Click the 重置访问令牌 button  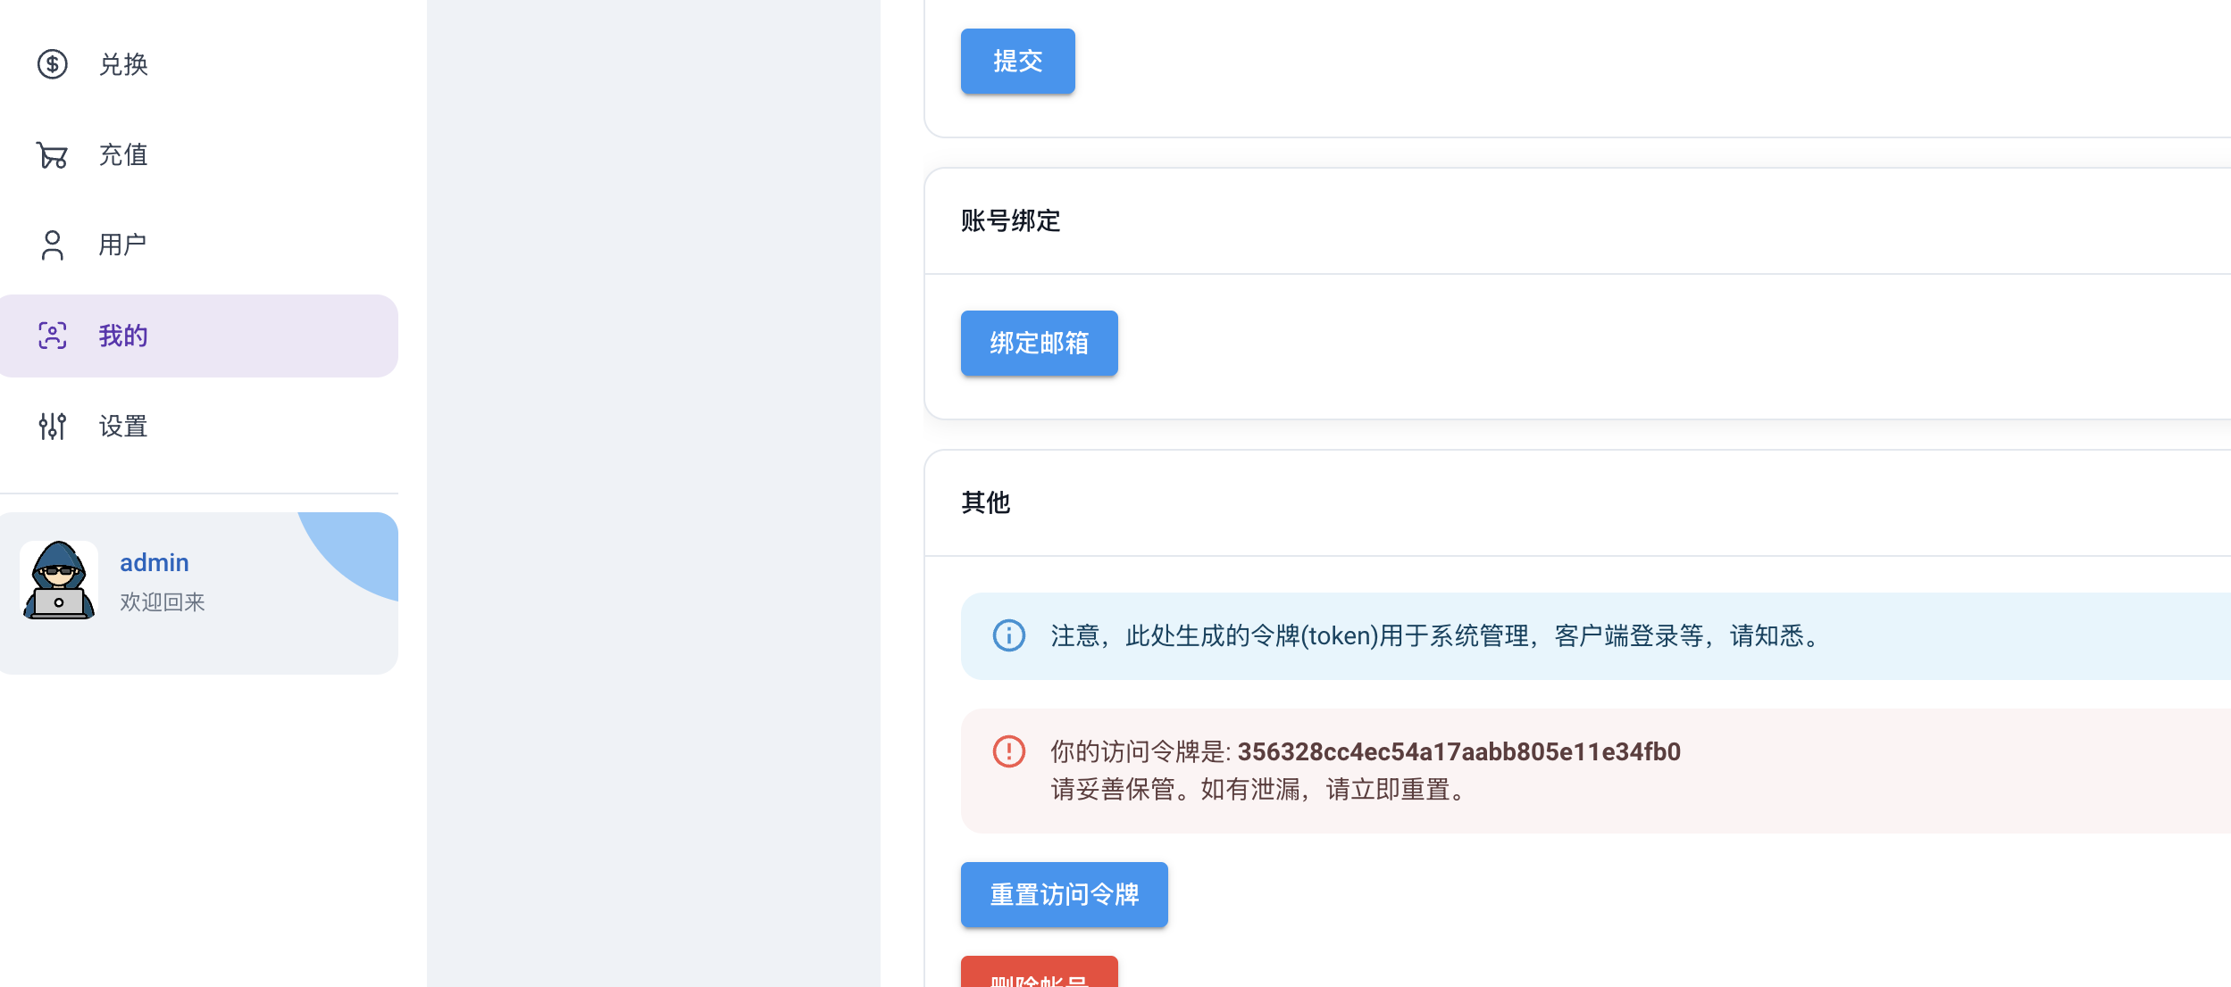(1064, 894)
